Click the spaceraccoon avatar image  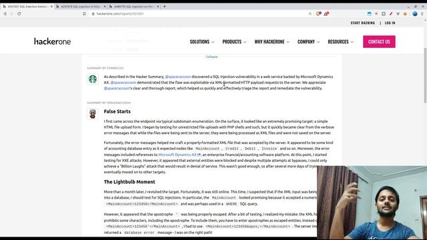click(93, 114)
